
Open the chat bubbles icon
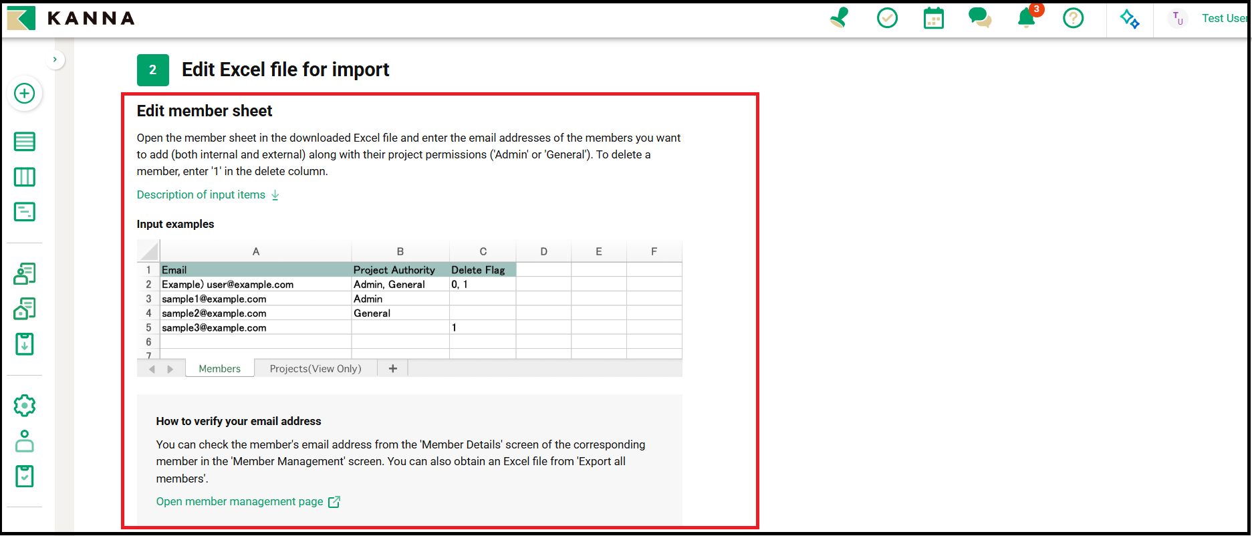(x=980, y=18)
